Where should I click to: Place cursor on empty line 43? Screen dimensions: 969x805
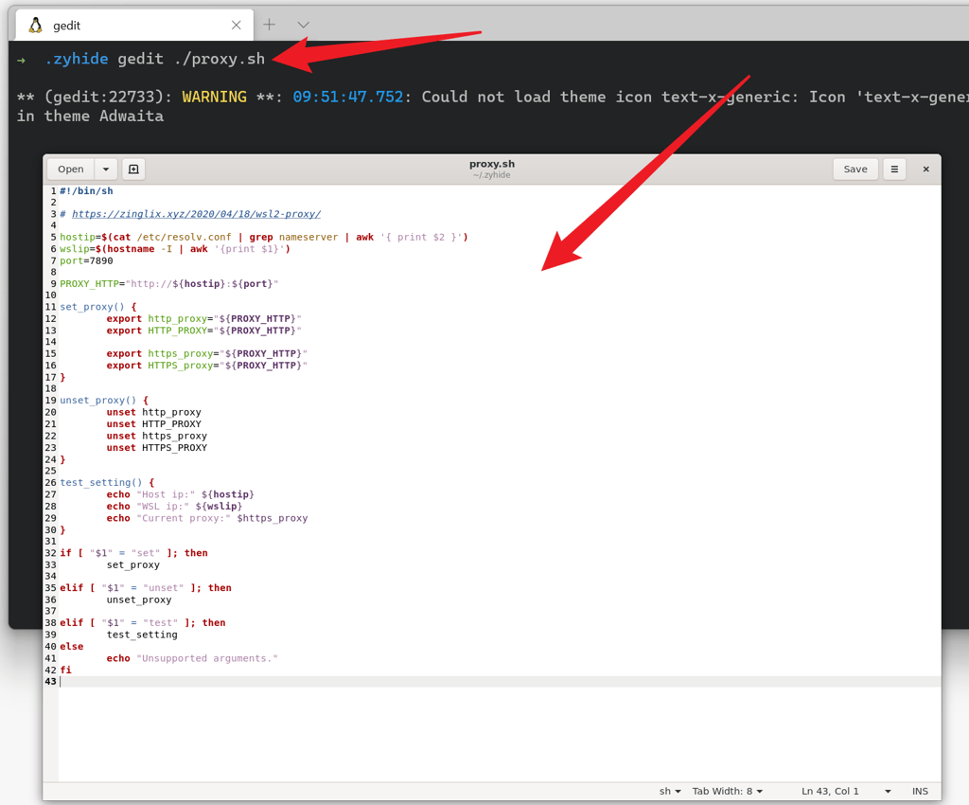click(x=500, y=681)
